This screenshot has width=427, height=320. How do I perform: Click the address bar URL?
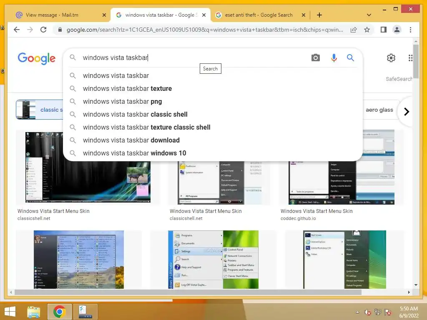point(205,30)
